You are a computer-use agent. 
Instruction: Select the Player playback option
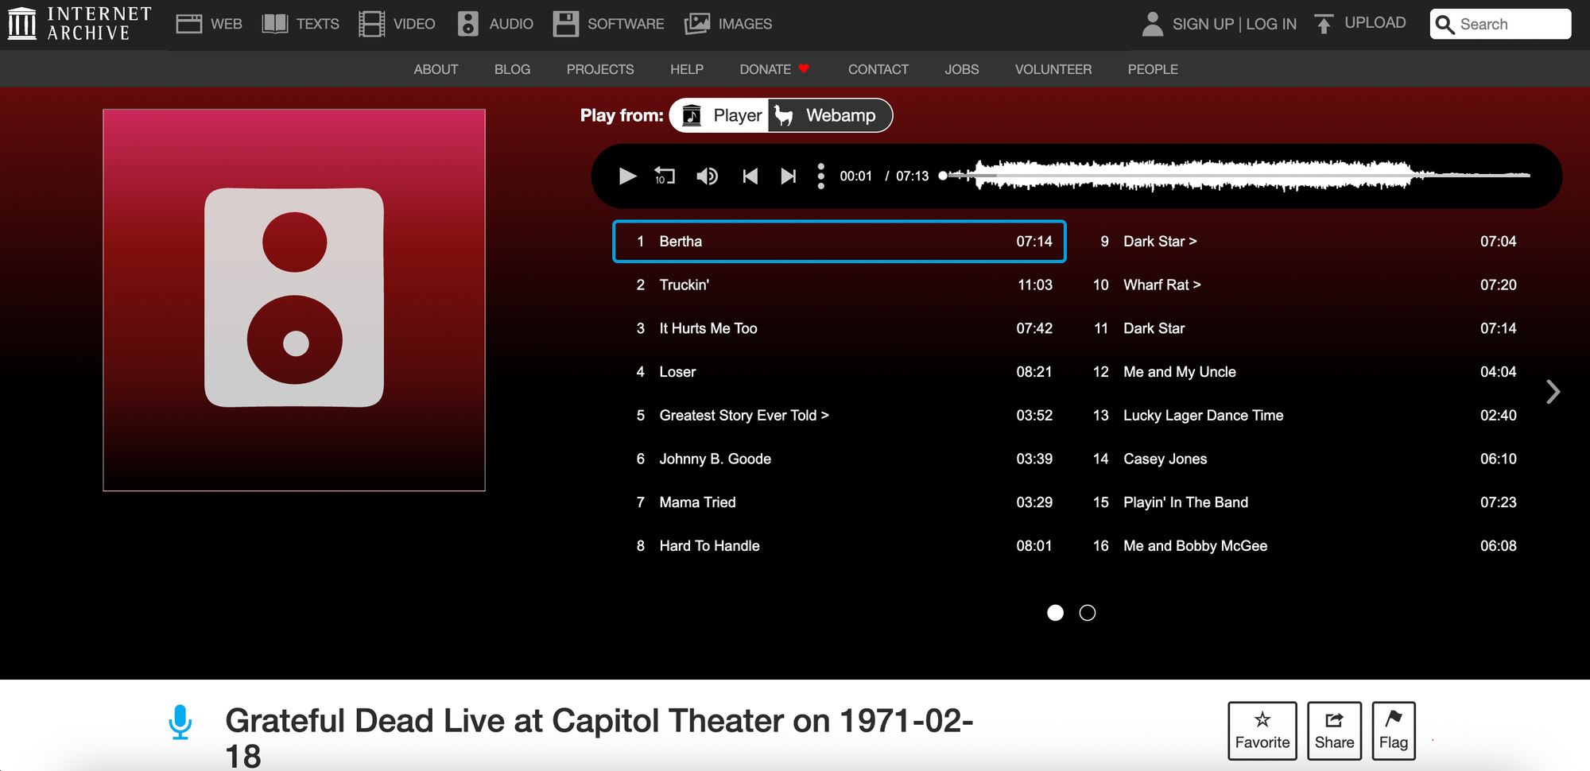722,115
